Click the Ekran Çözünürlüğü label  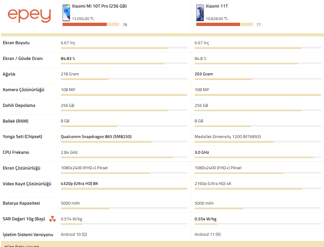[22, 168]
